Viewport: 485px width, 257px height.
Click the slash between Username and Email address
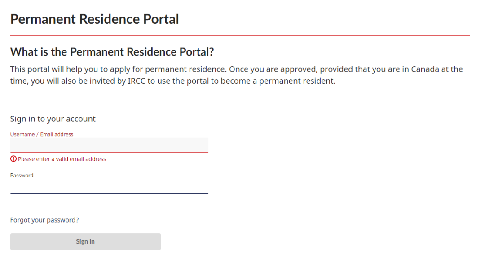37,134
